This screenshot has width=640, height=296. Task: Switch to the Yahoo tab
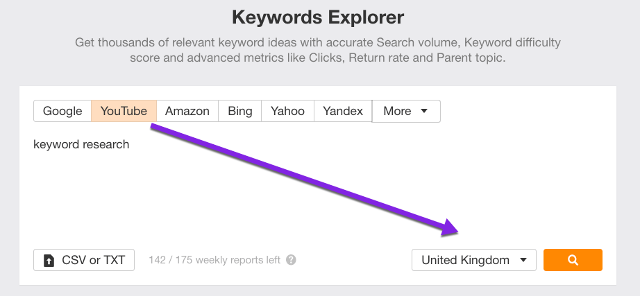click(287, 111)
